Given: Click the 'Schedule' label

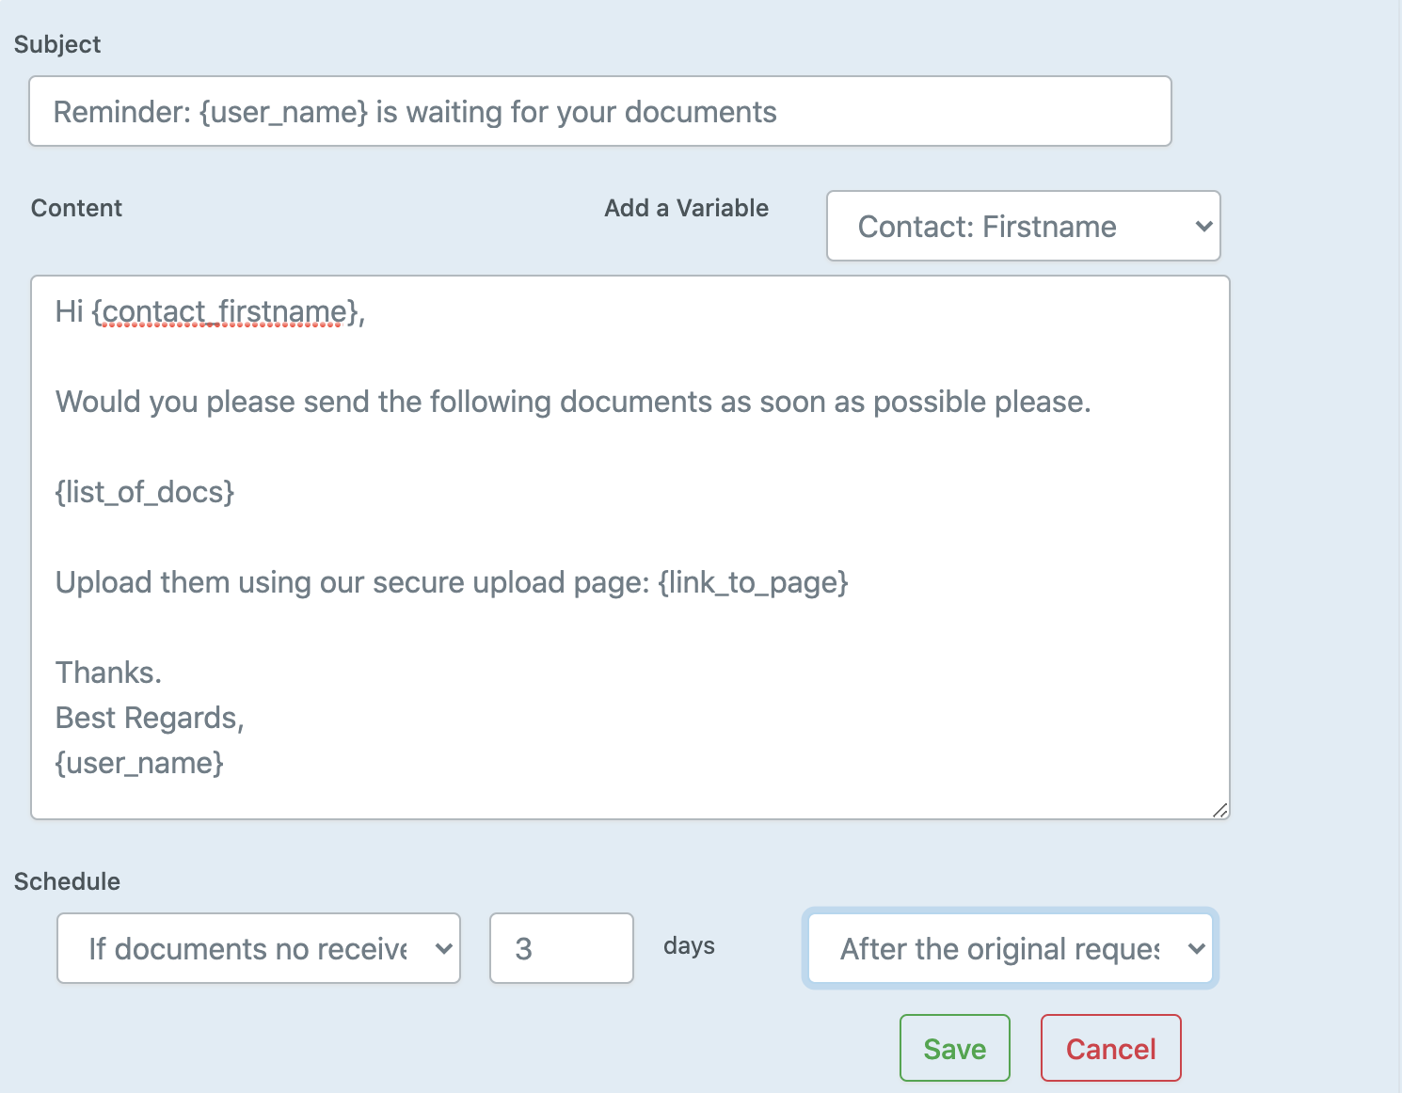Looking at the screenshot, I should (67, 881).
